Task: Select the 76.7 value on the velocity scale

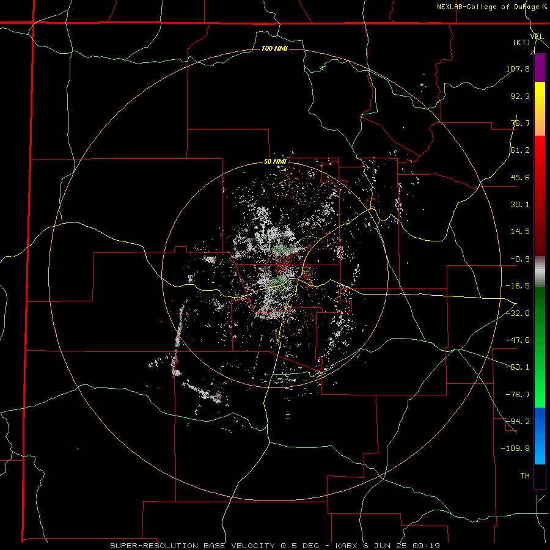Action: coord(520,123)
